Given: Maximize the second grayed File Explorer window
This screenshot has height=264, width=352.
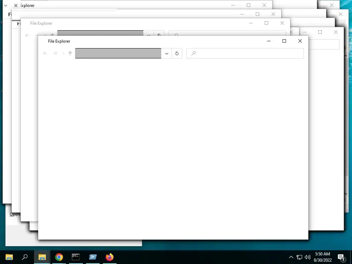Looking at the screenshot, I should (x=266, y=23).
